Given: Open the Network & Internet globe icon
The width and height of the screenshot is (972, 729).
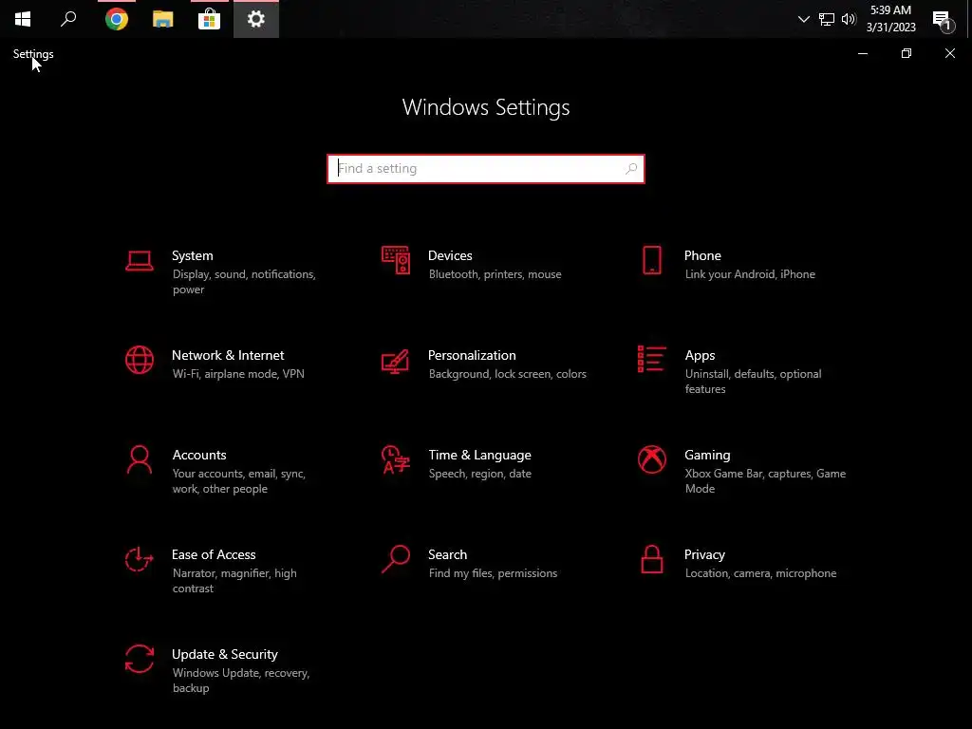Looking at the screenshot, I should (x=140, y=360).
